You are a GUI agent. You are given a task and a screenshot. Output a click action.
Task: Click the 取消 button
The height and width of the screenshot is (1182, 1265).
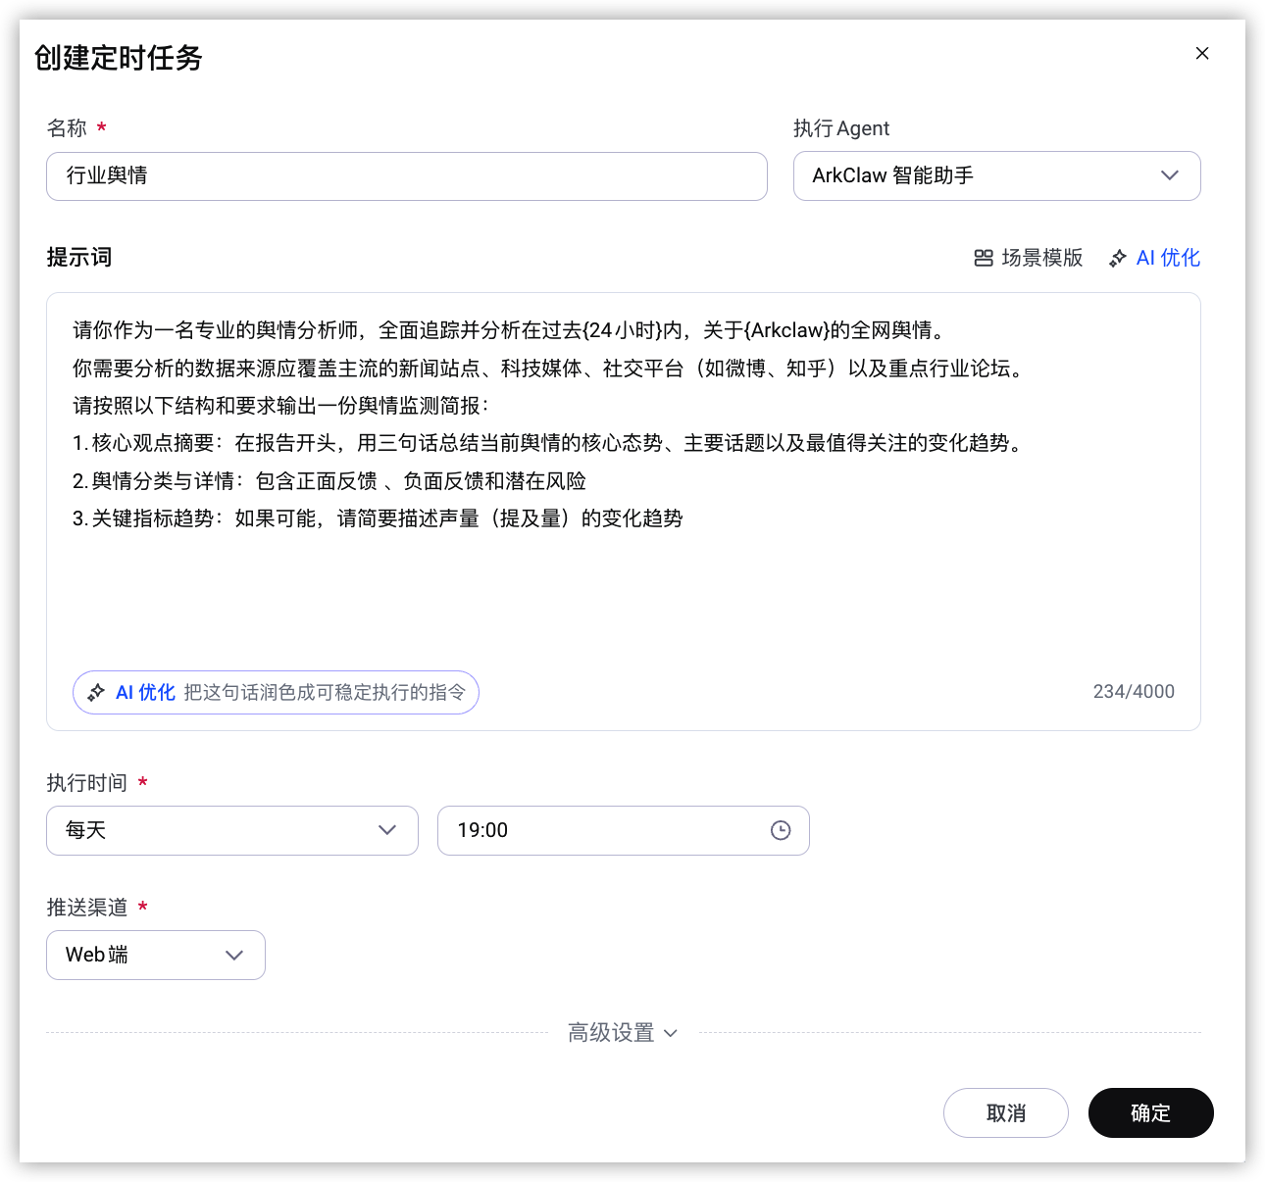[x=1006, y=1113]
